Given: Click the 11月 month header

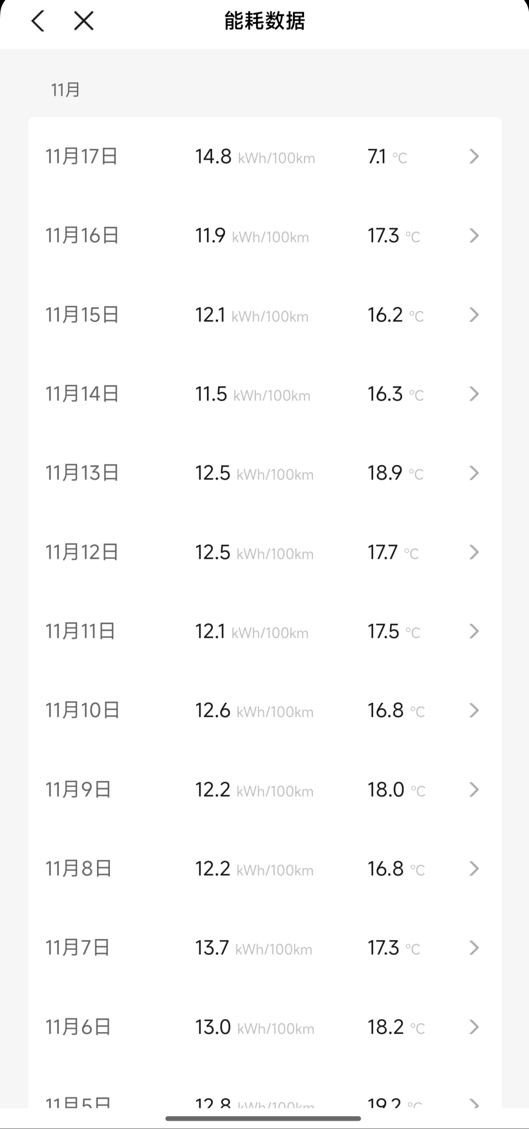Looking at the screenshot, I should click(x=65, y=90).
